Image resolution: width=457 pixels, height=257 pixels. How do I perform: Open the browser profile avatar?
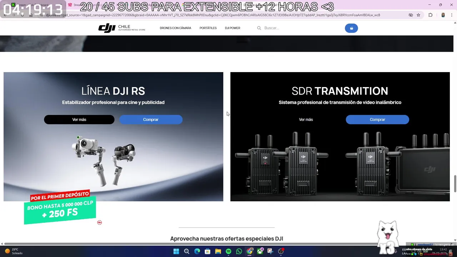click(443, 15)
